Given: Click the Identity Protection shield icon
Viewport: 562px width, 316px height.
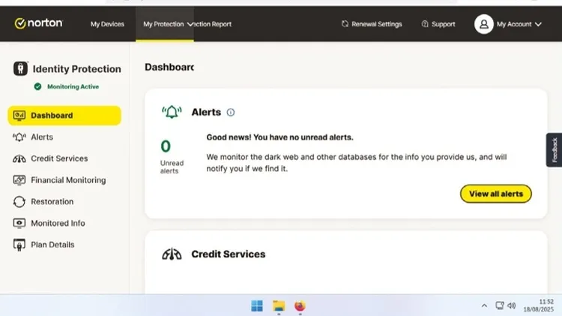Looking at the screenshot, I should (20, 68).
